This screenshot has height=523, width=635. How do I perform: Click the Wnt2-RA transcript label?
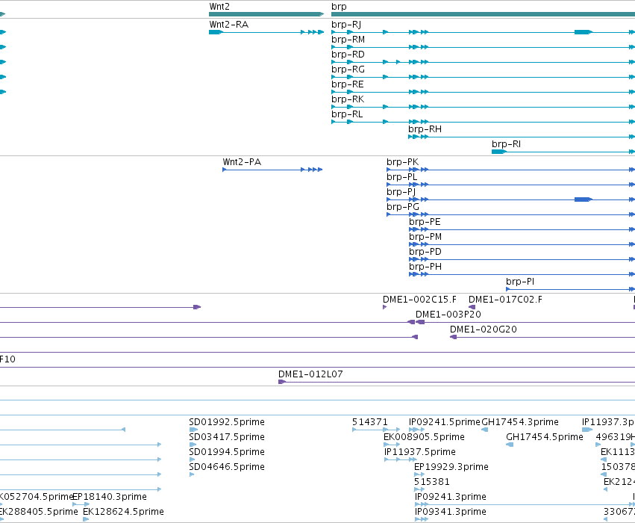pyautogui.click(x=229, y=25)
